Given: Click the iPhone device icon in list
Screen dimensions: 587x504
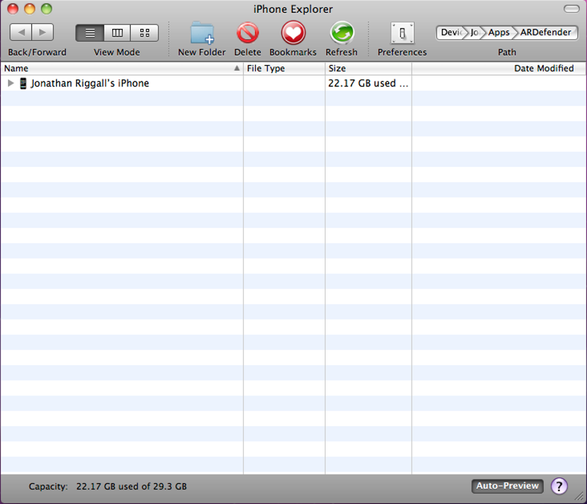Looking at the screenshot, I should click(23, 84).
